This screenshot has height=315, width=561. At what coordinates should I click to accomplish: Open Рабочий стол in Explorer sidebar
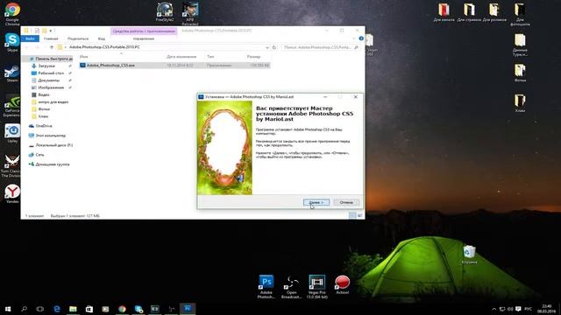51,73
